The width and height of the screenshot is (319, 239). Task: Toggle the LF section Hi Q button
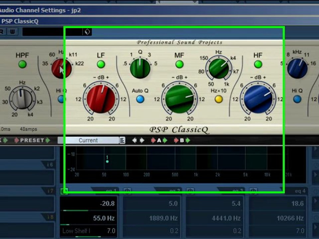(x=61, y=99)
